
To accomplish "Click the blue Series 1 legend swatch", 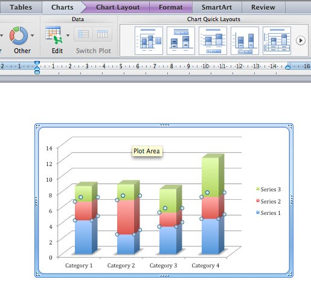I will [x=258, y=213].
